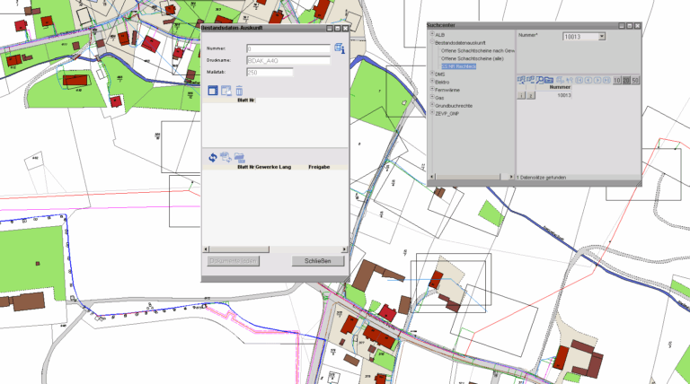Click the Schließen button
Screen dimensions: 690x384
click(x=318, y=261)
